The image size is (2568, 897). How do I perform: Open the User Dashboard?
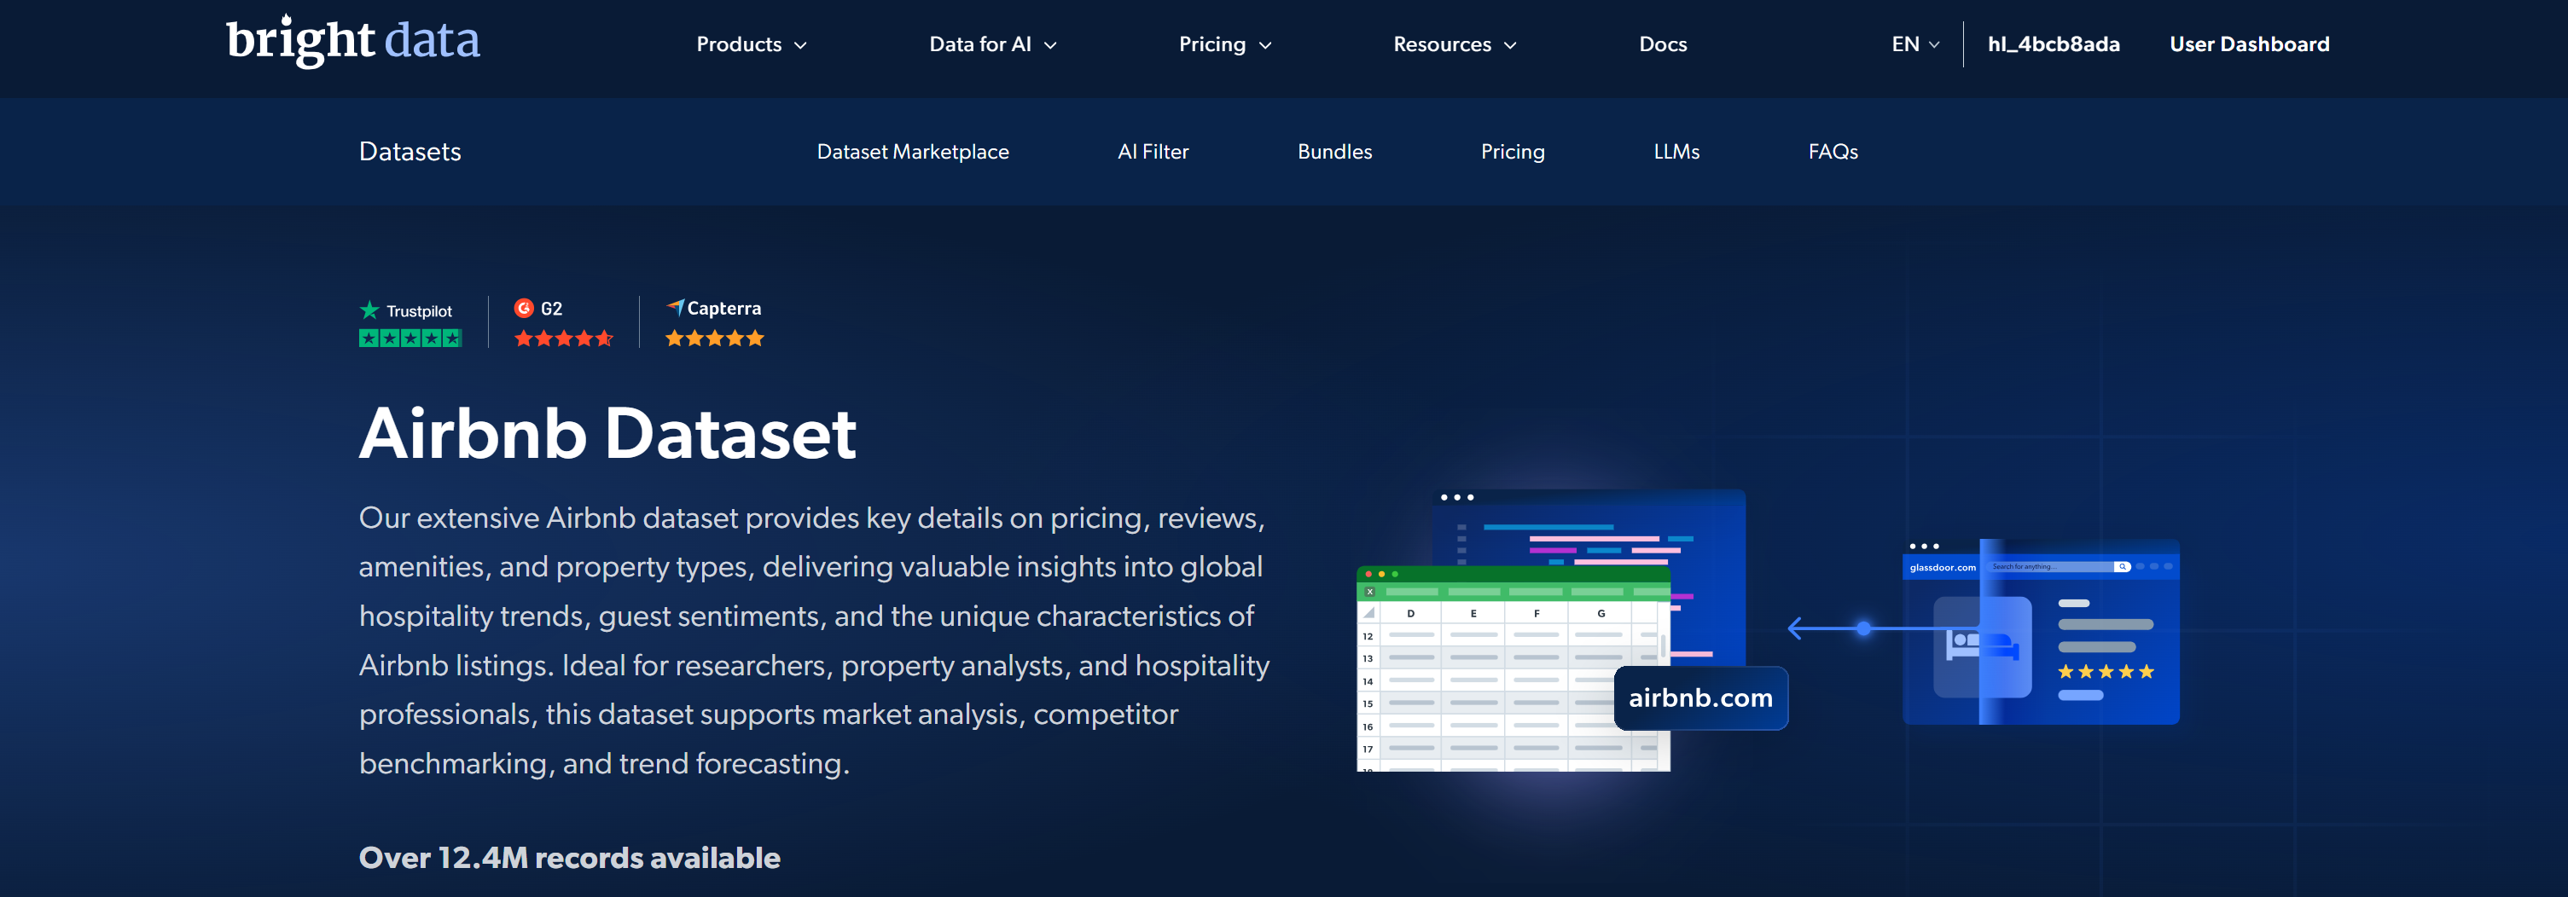pos(2249,43)
